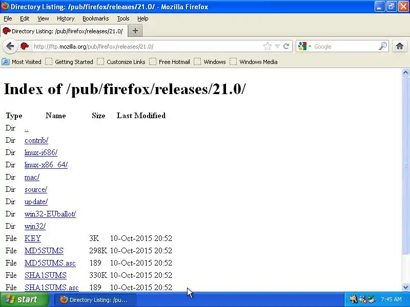The height and width of the screenshot is (307, 410).
Task: Open the Most Visited bookmarks folder
Action: click(x=22, y=62)
